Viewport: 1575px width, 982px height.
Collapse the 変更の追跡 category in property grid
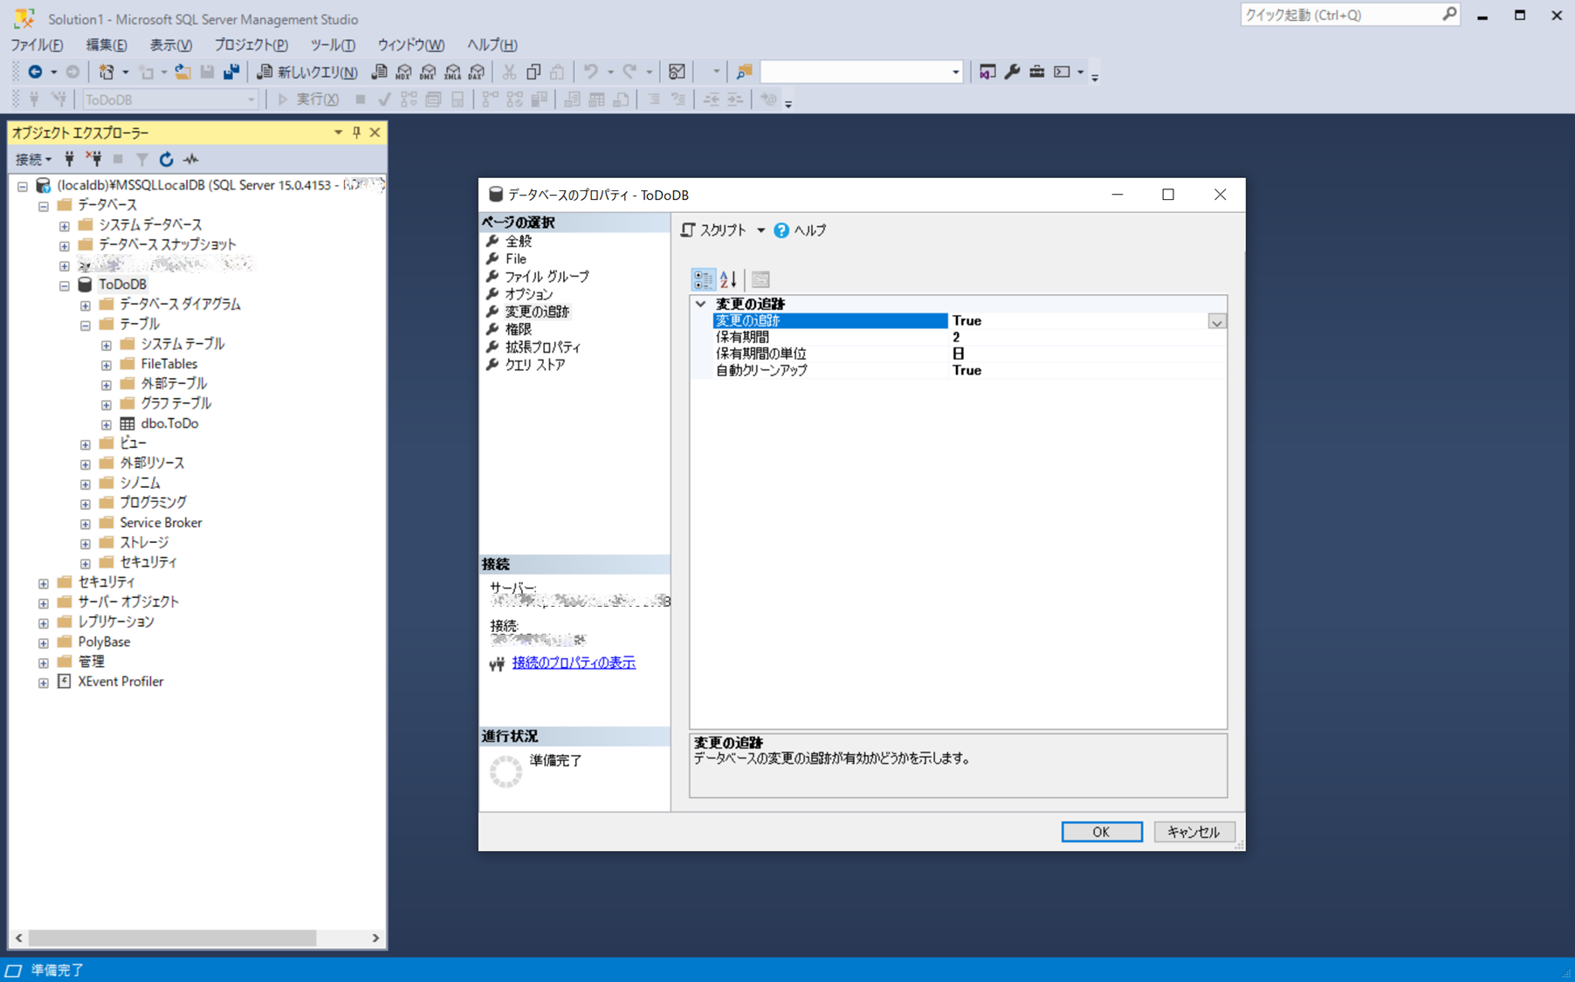tap(700, 304)
